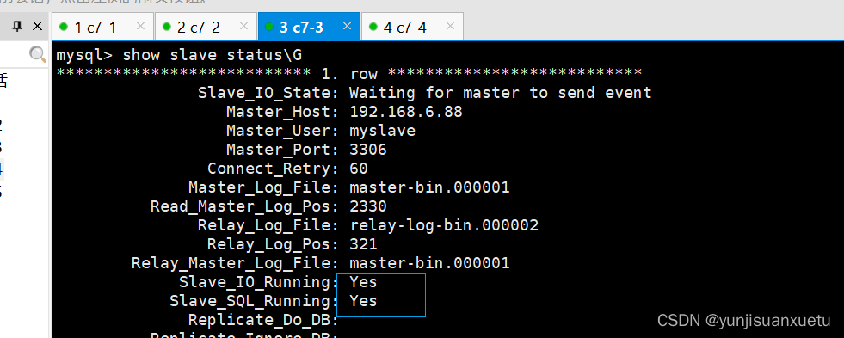Click the search magnifier icon in side panel
The image size is (844, 338).
tap(38, 54)
